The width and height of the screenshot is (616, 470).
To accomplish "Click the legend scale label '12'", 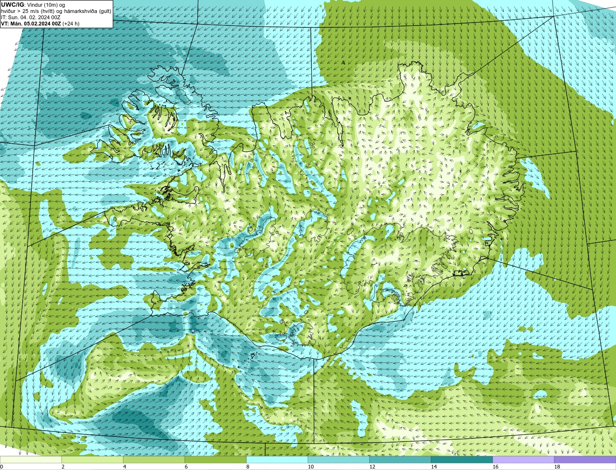I will pos(372,467).
